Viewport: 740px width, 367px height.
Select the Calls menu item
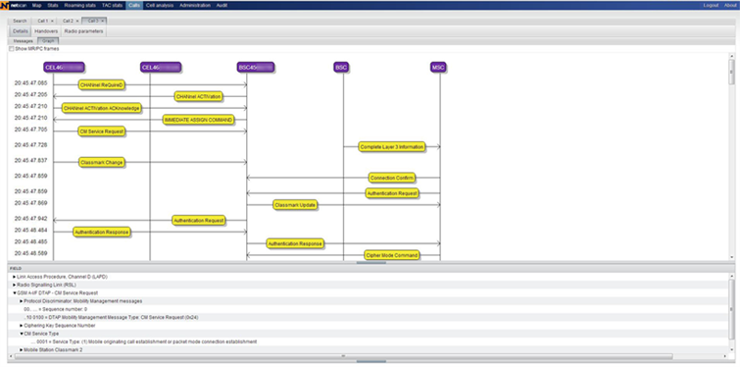pos(134,5)
